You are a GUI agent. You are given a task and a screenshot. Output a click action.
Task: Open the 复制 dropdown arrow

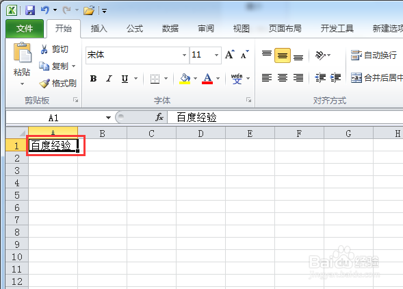point(74,66)
